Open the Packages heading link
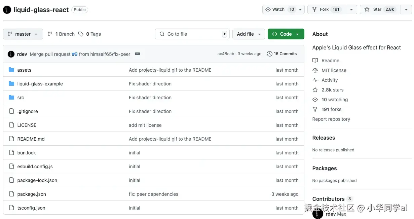This screenshot has height=219, width=414. pyautogui.click(x=325, y=168)
